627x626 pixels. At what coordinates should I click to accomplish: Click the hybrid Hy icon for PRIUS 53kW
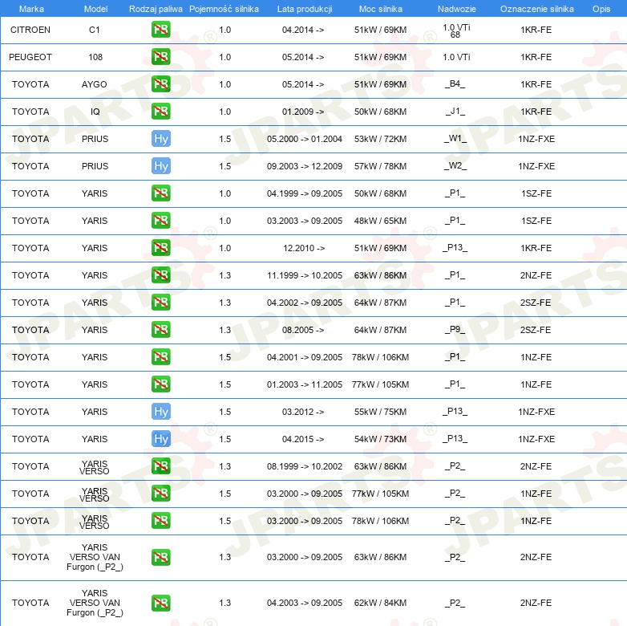(x=160, y=139)
